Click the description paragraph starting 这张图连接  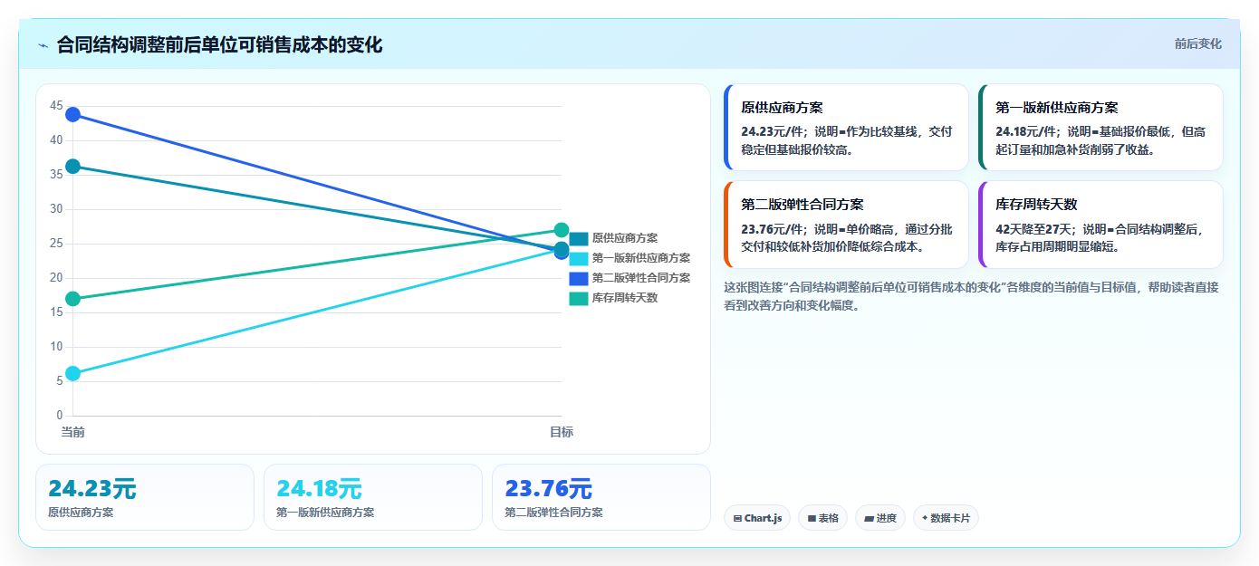tap(971, 296)
